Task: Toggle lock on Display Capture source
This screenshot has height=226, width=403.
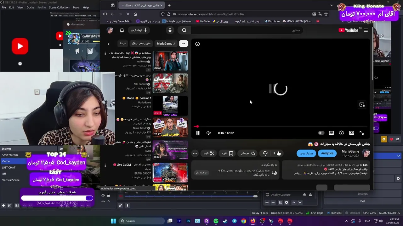Action: (310, 195)
